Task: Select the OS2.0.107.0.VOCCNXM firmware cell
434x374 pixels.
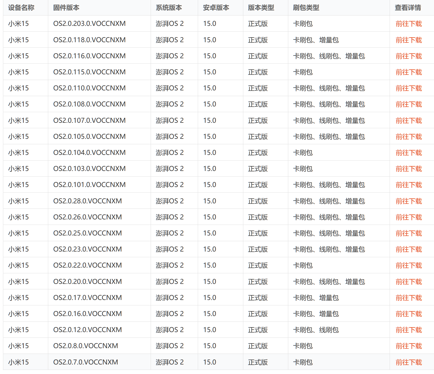Action: 89,120
